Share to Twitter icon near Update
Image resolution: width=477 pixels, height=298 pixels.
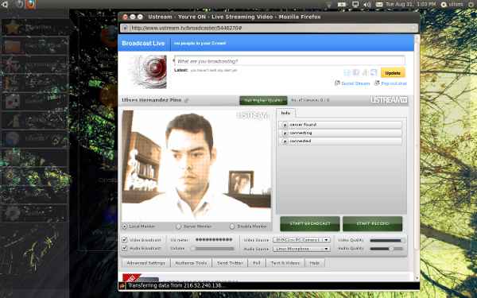pos(347,72)
